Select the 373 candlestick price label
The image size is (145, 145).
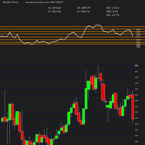(x=136, y=113)
